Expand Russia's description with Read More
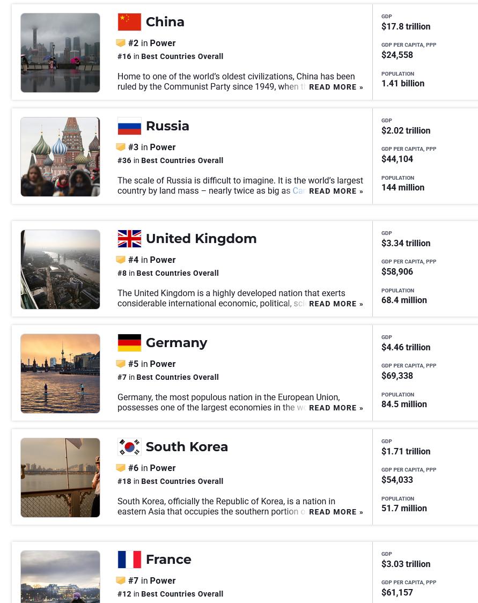The height and width of the screenshot is (603, 478). click(336, 191)
